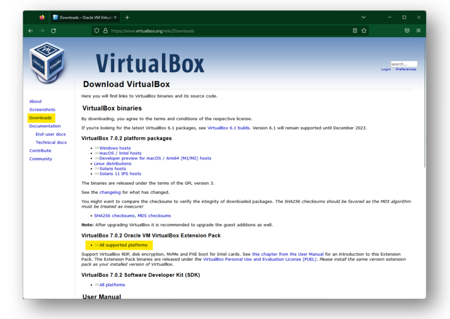Open the Login link
450x319 pixels.
pos(386,69)
